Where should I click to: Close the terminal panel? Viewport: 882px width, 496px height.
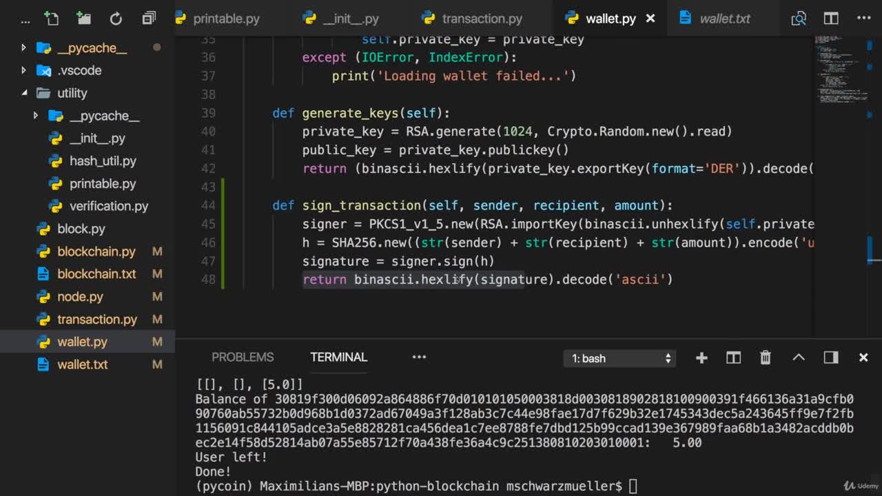[863, 358]
